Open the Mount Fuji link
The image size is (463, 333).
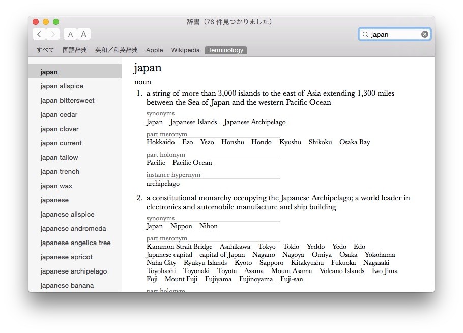point(181,279)
